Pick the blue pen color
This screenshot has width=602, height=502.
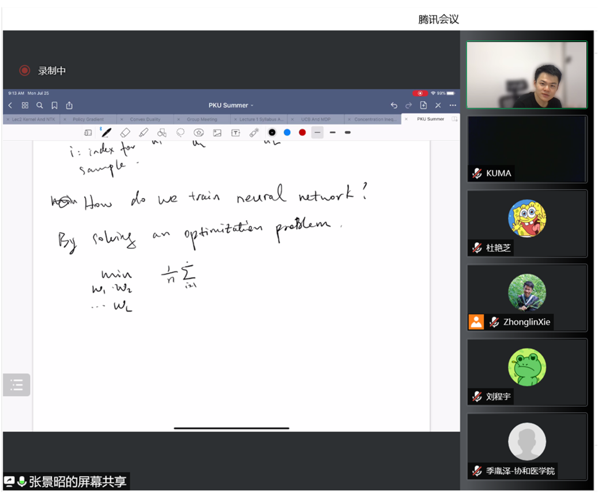[287, 133]
